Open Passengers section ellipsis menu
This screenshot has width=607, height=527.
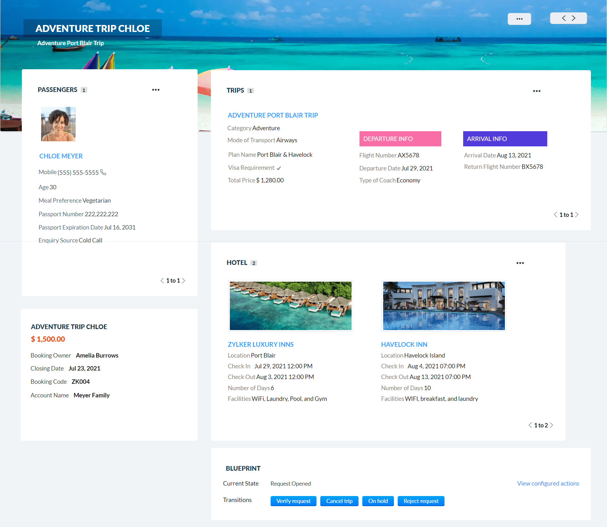[x=156, y=90]
